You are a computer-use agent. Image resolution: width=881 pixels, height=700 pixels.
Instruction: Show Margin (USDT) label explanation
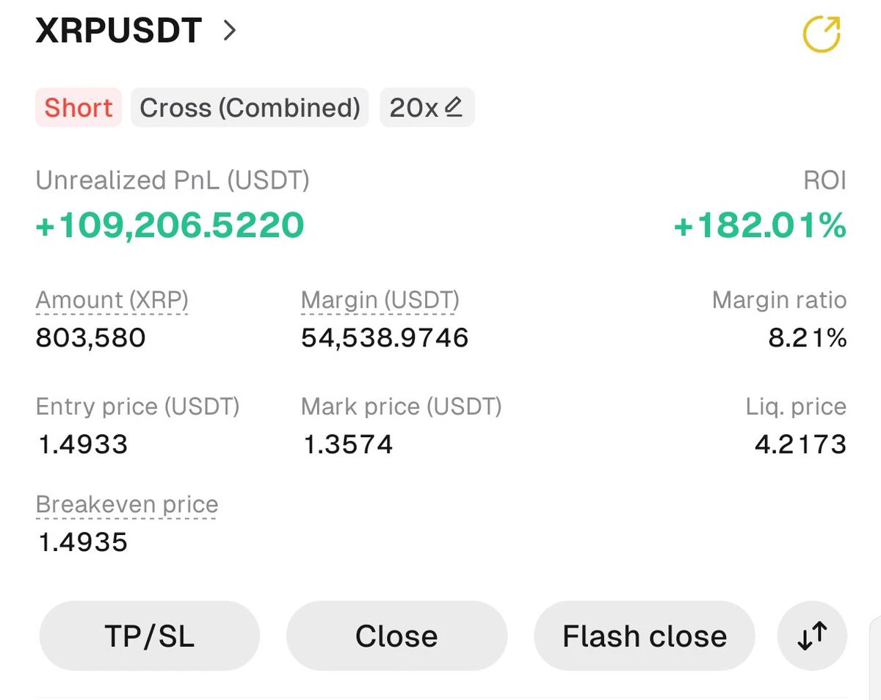click(x=380, y=300)
